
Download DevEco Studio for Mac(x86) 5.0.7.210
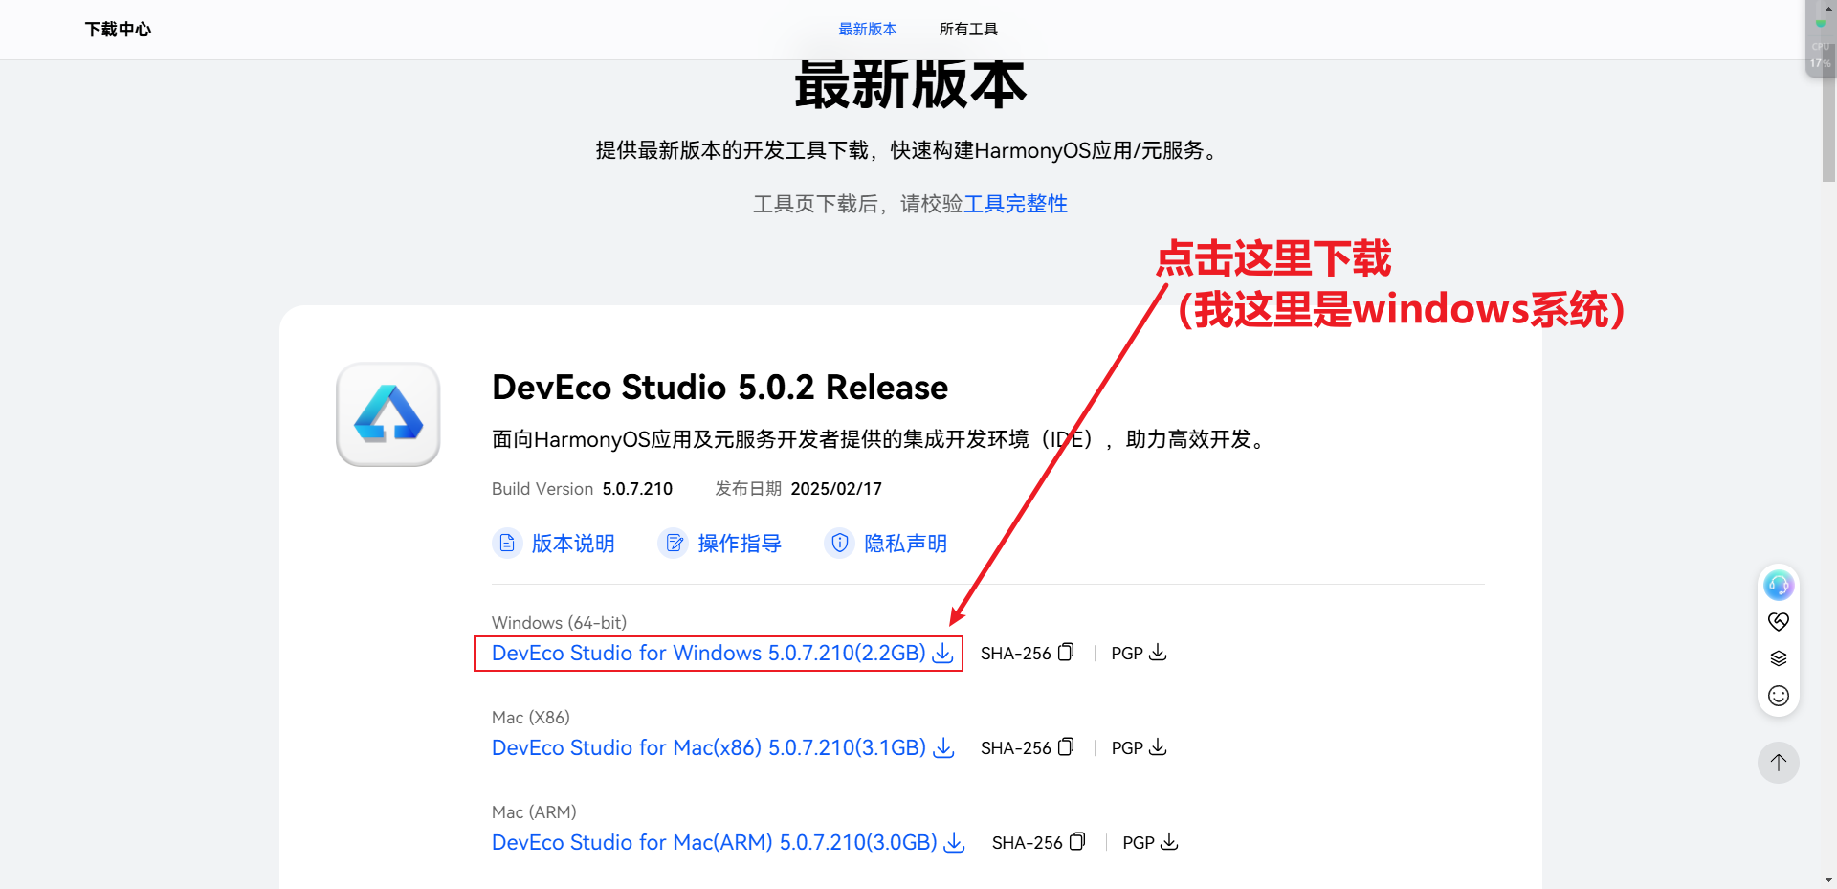pyautogui.click(x=709, y=747)
